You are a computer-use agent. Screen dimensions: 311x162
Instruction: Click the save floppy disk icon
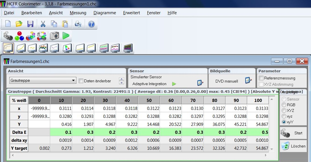tap(30, 24)
